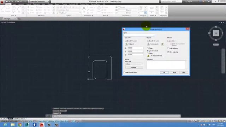Click the Copy tool in Modify panel
Image resolution: width=226 pixels, height=127 pixels.
[x=31, y=10]
